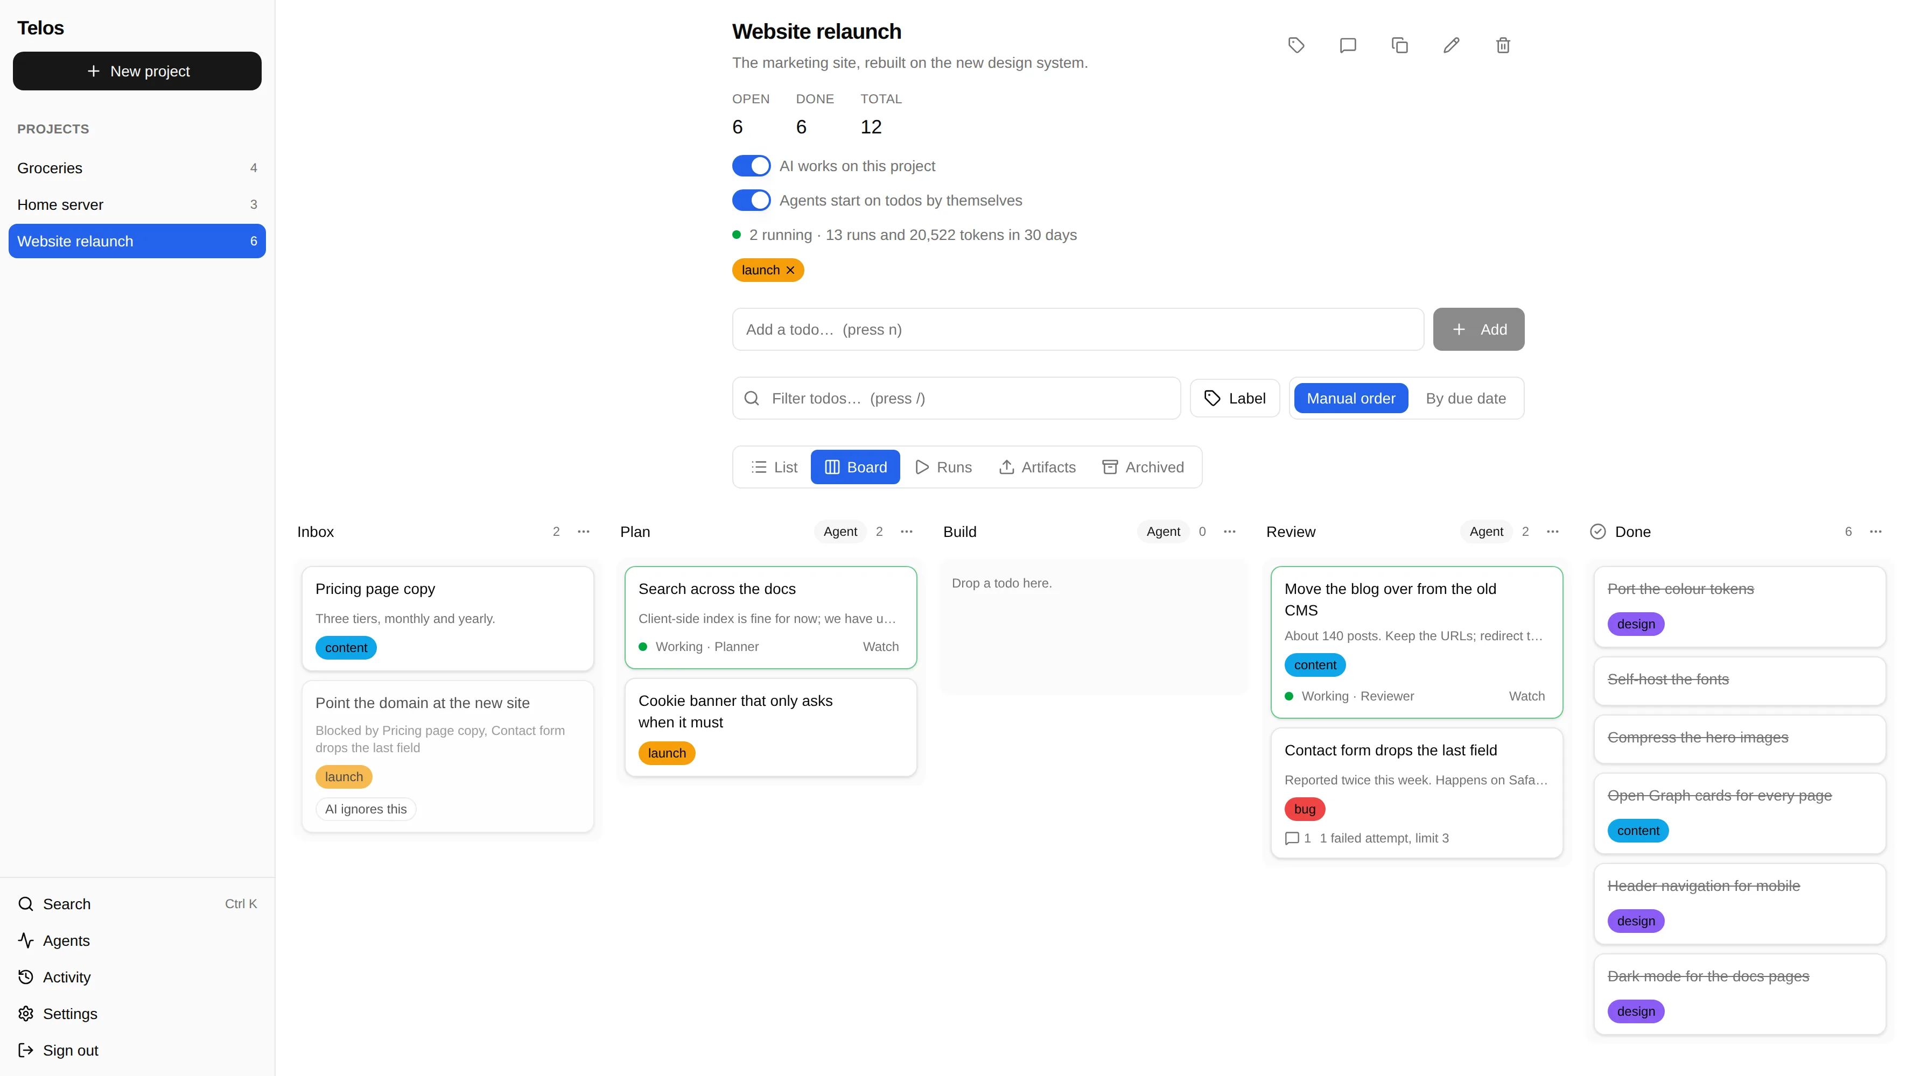This screenshot has width=1906, height=1076.
Task: Switch to the Board view tab
Action: click(856, 466)
